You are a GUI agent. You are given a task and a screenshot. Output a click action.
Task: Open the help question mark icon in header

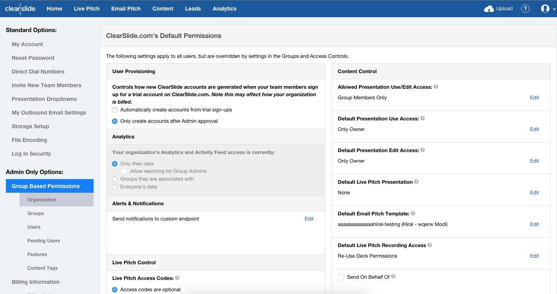tap(525, 9)
